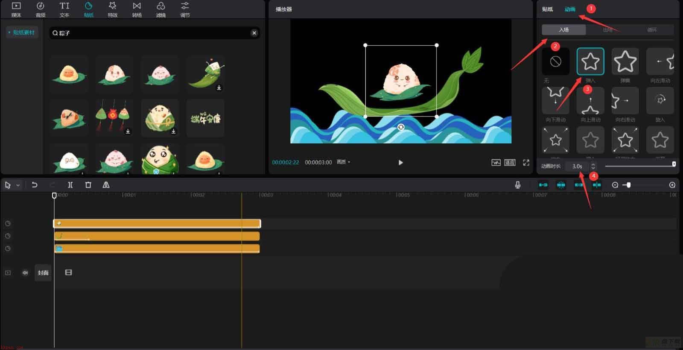
Task: Click the 适应 fit button in the player
Action: (x=510, y=163)
